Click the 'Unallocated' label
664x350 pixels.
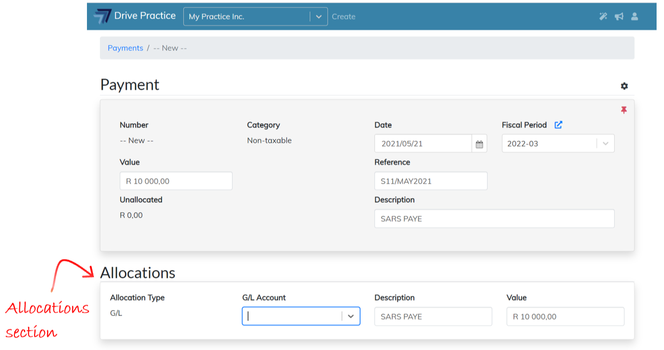(x=141, y=200)
